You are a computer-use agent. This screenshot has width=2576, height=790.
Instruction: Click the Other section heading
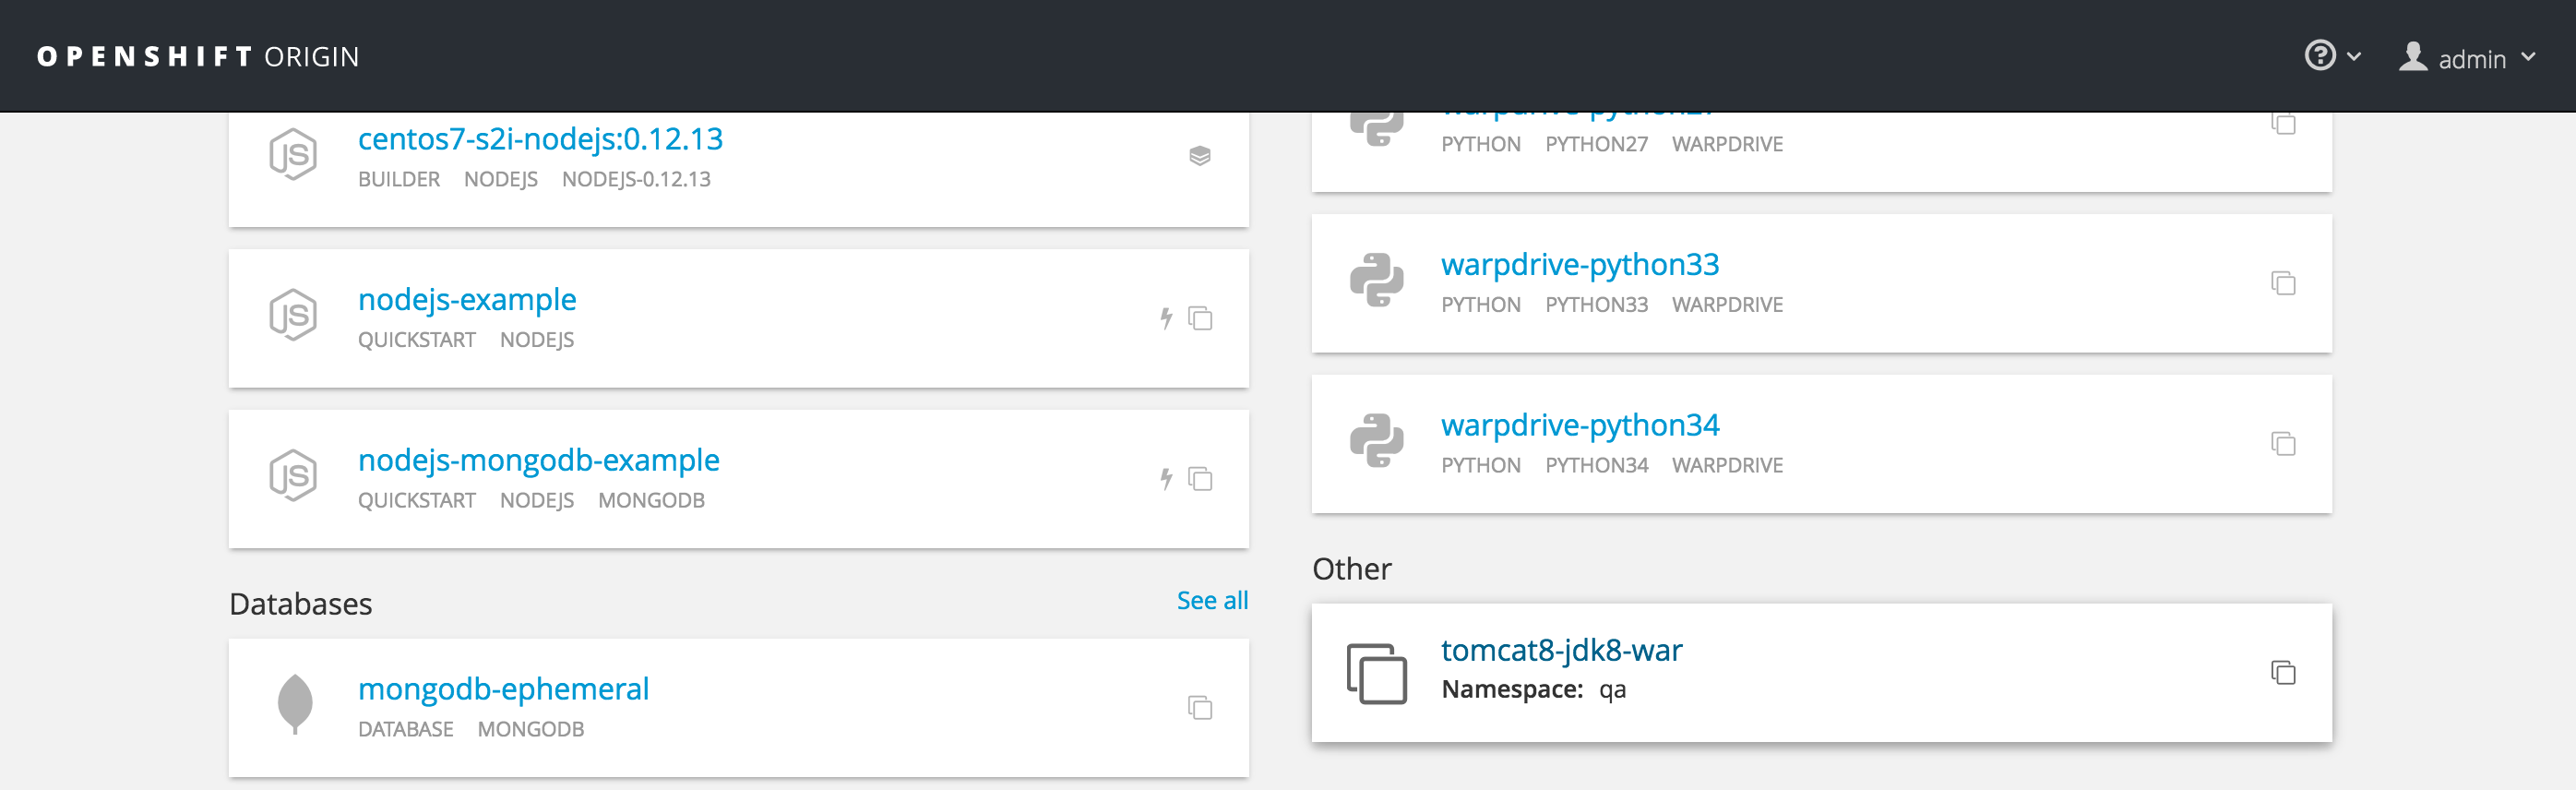coord(1352,569)
